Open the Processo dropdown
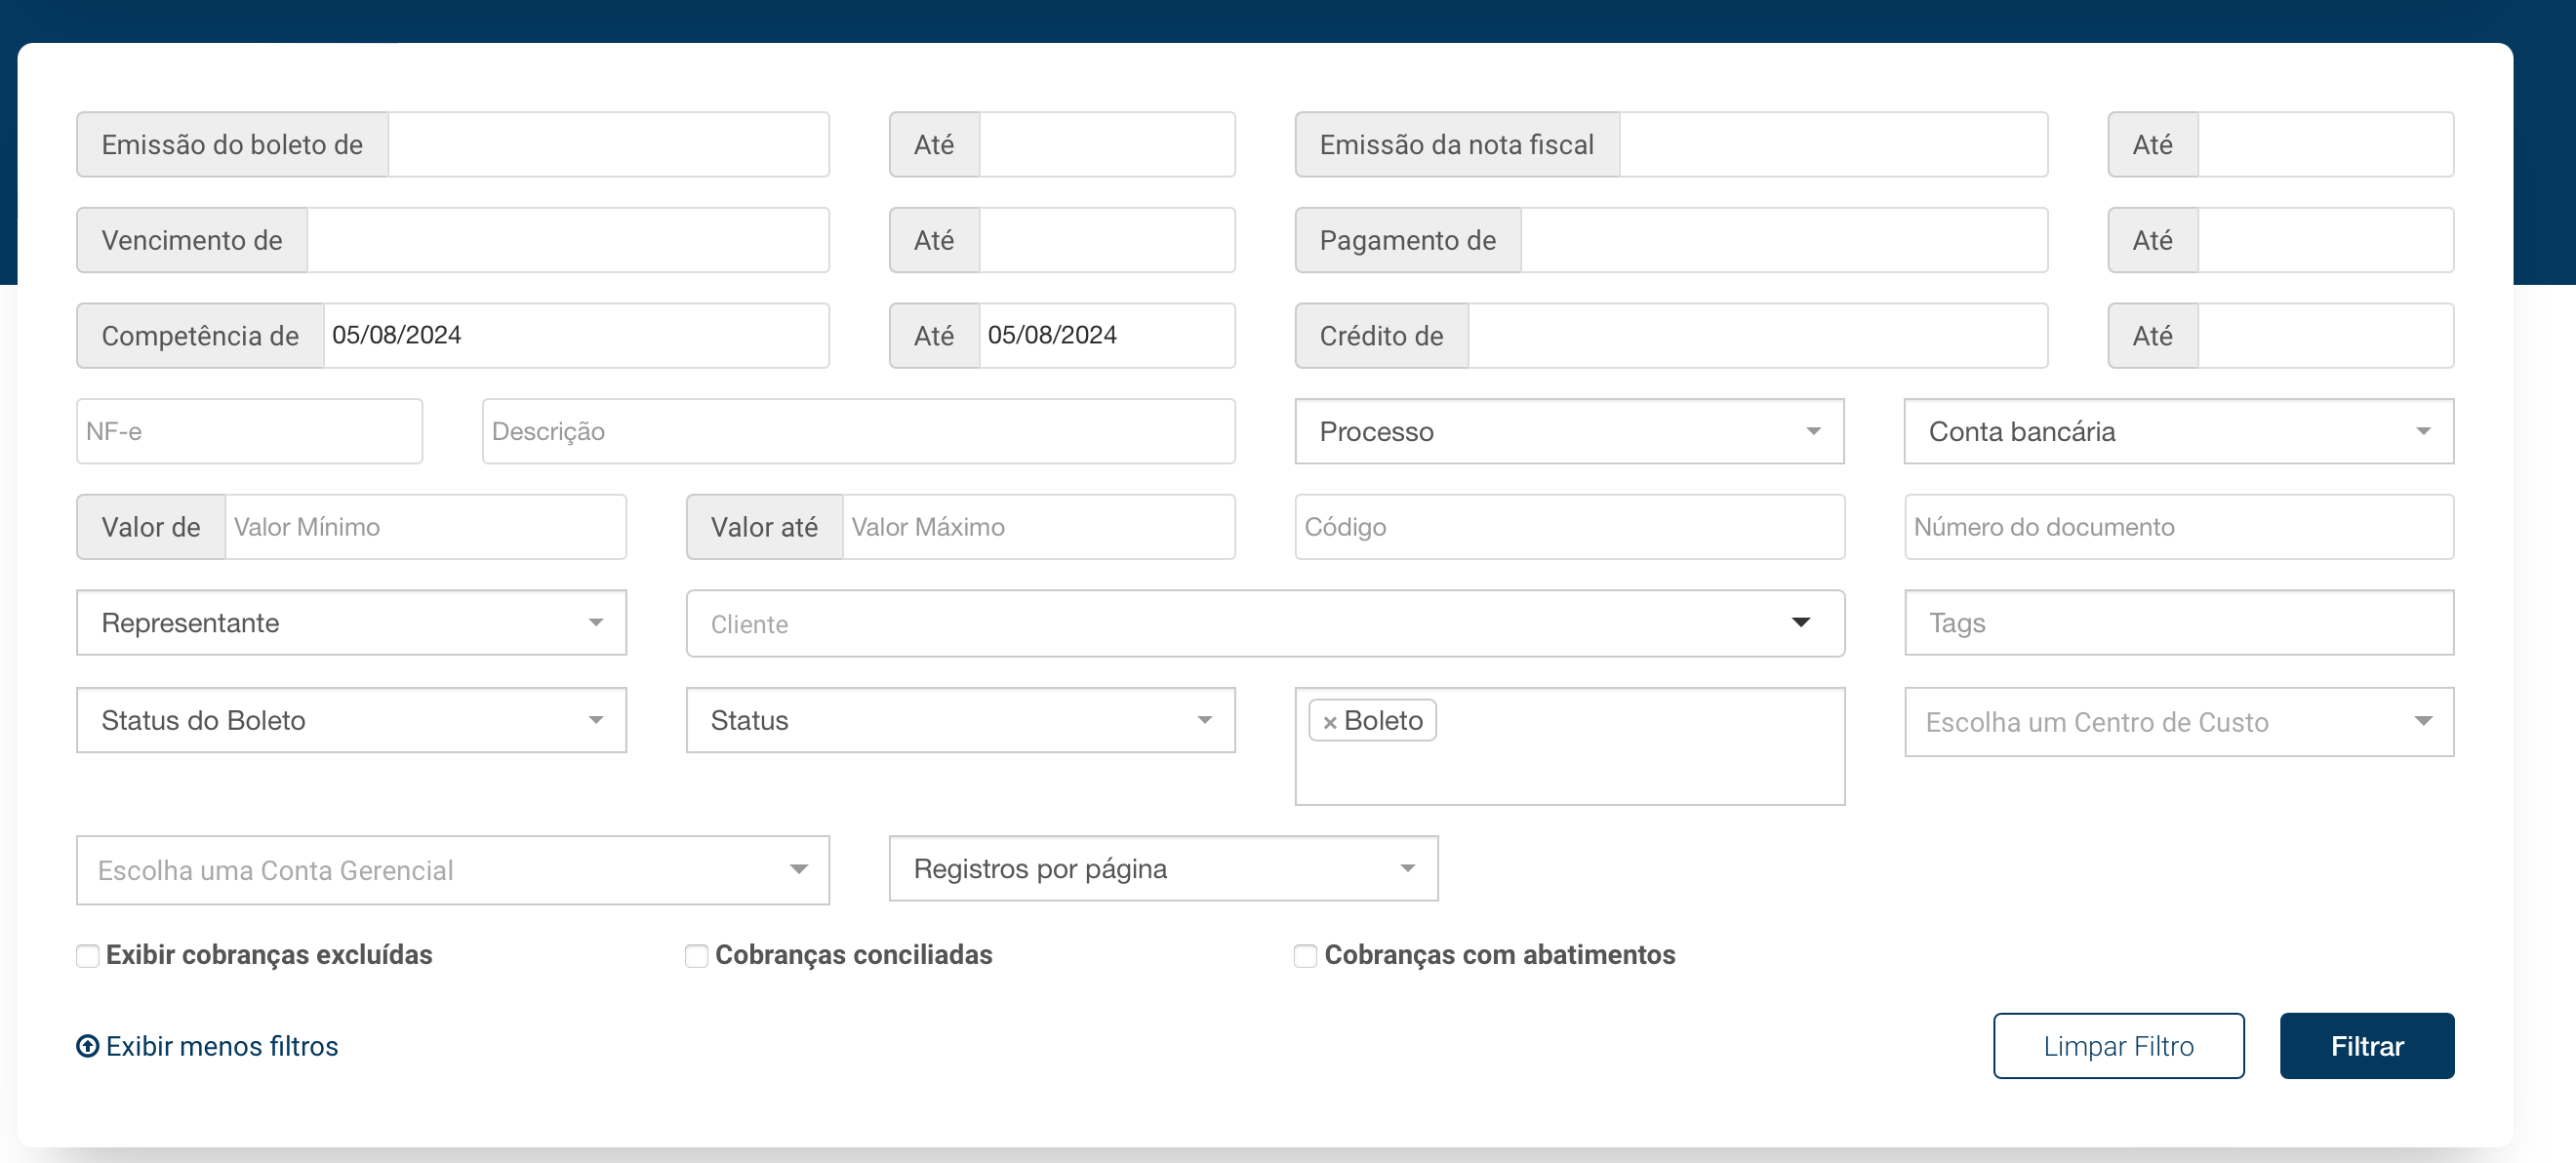This screenshot has width=2576, height=1163. tap(1569, 431)
